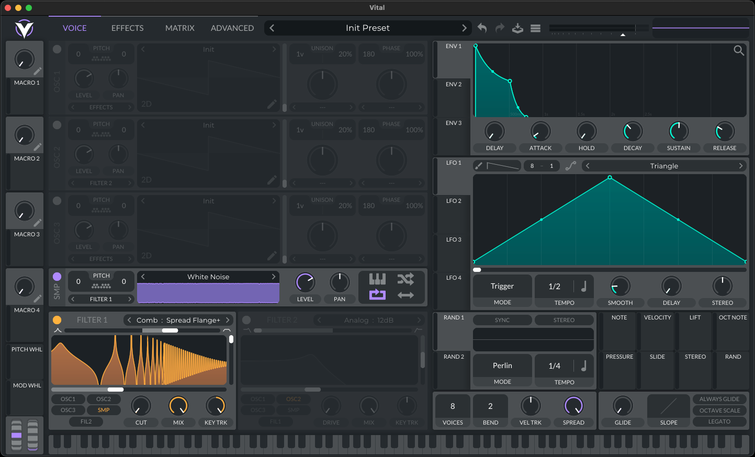Click the random SYNC button
Viewport: 755px width, 457px height.
[502, 320]
